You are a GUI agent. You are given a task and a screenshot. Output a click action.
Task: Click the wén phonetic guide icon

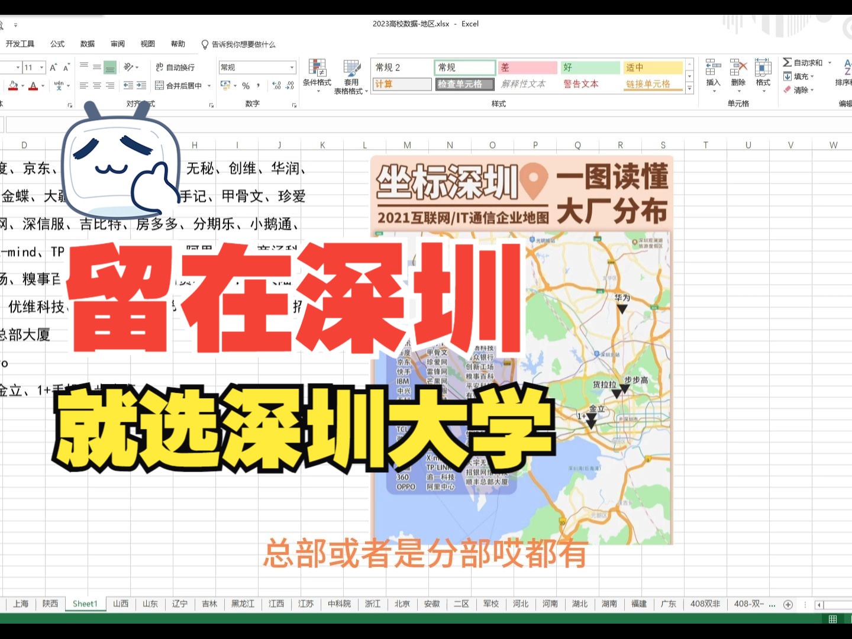click(59, 86)
